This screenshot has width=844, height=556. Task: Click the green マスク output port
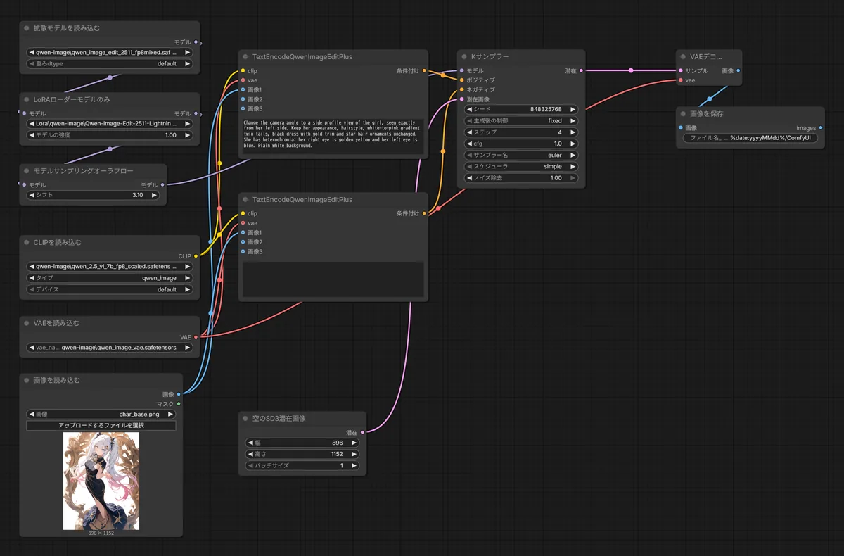pos(179,404)
